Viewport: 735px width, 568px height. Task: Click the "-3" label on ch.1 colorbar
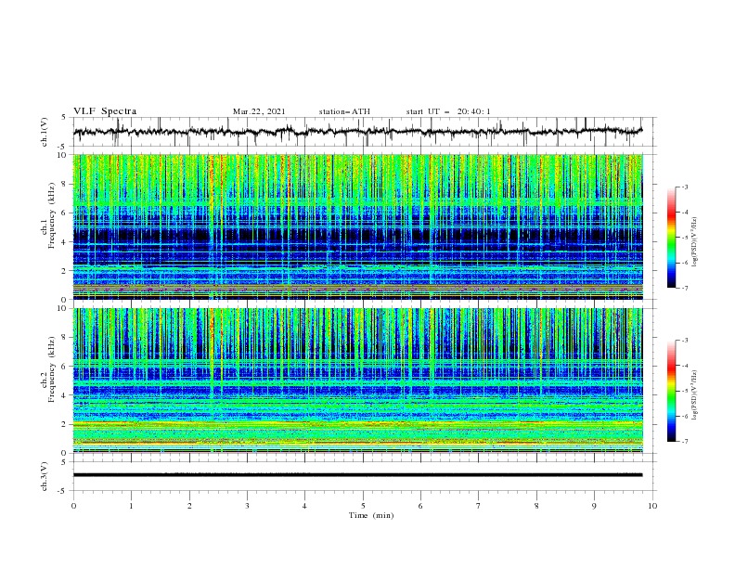coord(685,187)
